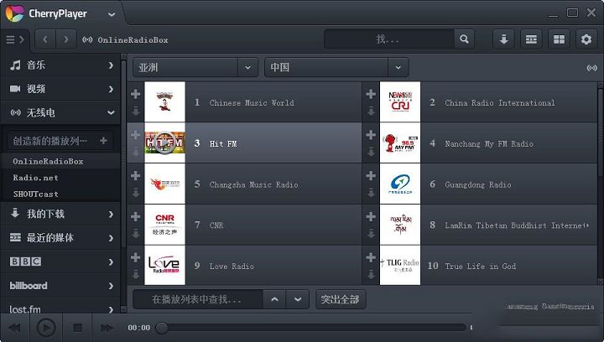Open the downloads arrow toolbar icon

point(503,39)
